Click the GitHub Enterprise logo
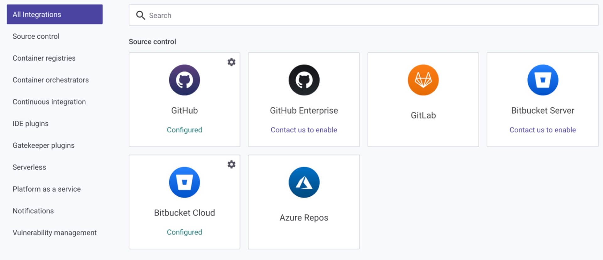The image size is (603, 260). [x=304, y=80]
